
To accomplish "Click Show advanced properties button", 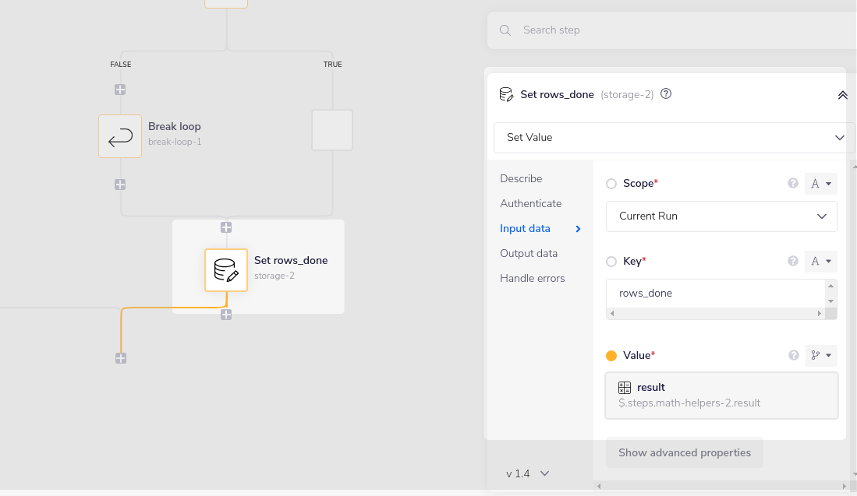I will click(684, 452).
